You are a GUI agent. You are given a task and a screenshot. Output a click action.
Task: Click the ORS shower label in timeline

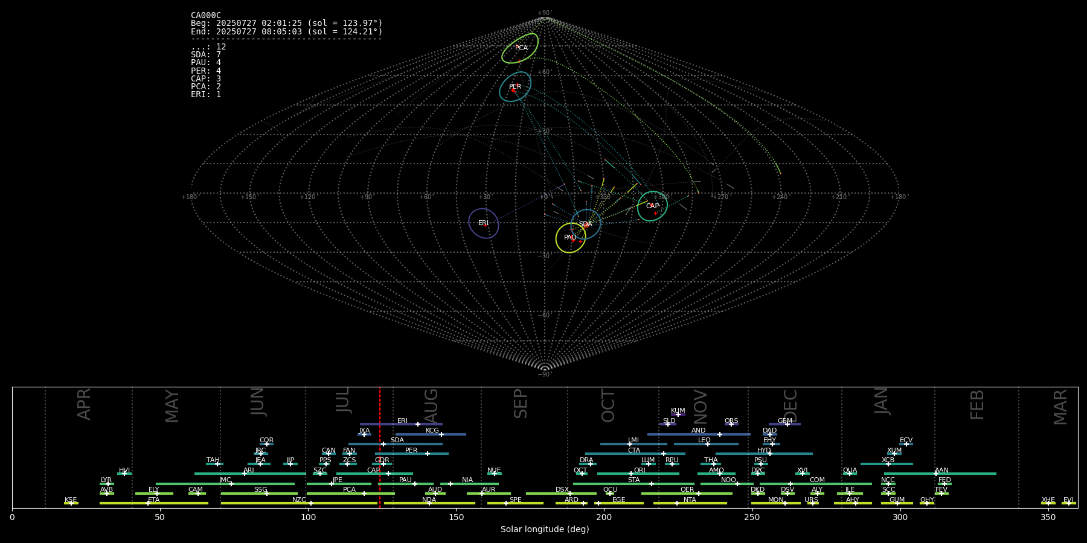click(x=731, y=421)
